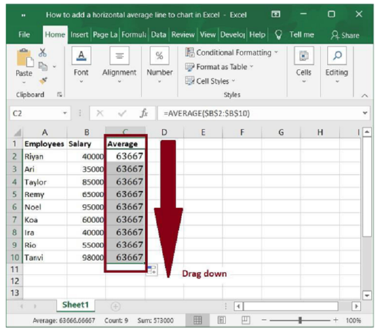Add a new sheet with plus icon
Screen dimensions: 380x332
[116, 307]
